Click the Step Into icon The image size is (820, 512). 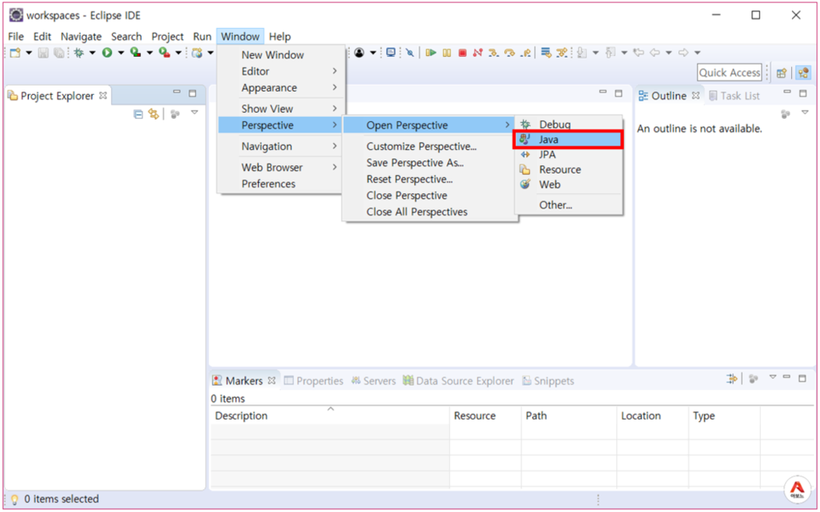click(493, 53)
